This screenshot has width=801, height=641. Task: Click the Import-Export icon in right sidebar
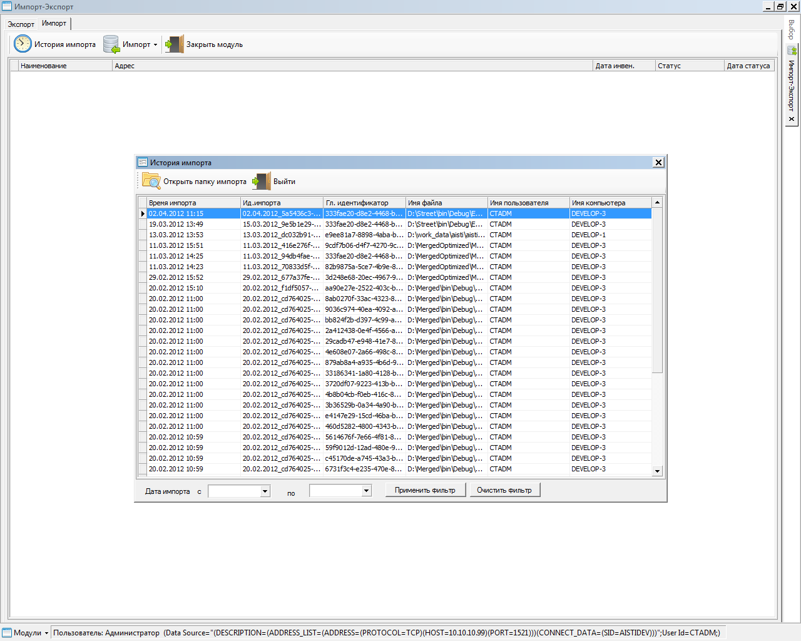[x=792, y=50]
